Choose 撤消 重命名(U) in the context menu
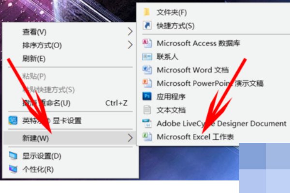290x193 pixels. point(70,103)
